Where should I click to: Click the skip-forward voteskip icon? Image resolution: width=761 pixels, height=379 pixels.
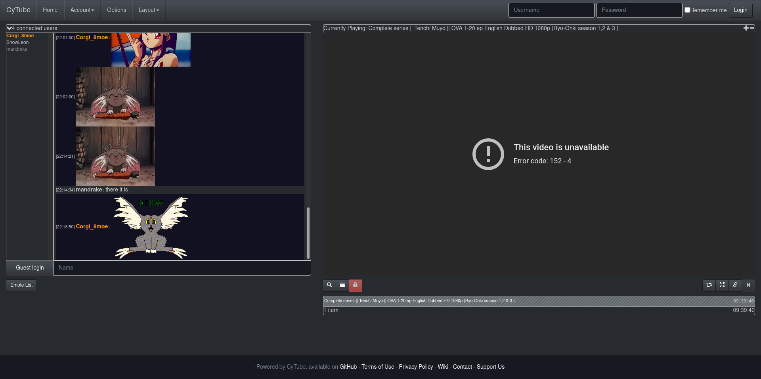748,285
